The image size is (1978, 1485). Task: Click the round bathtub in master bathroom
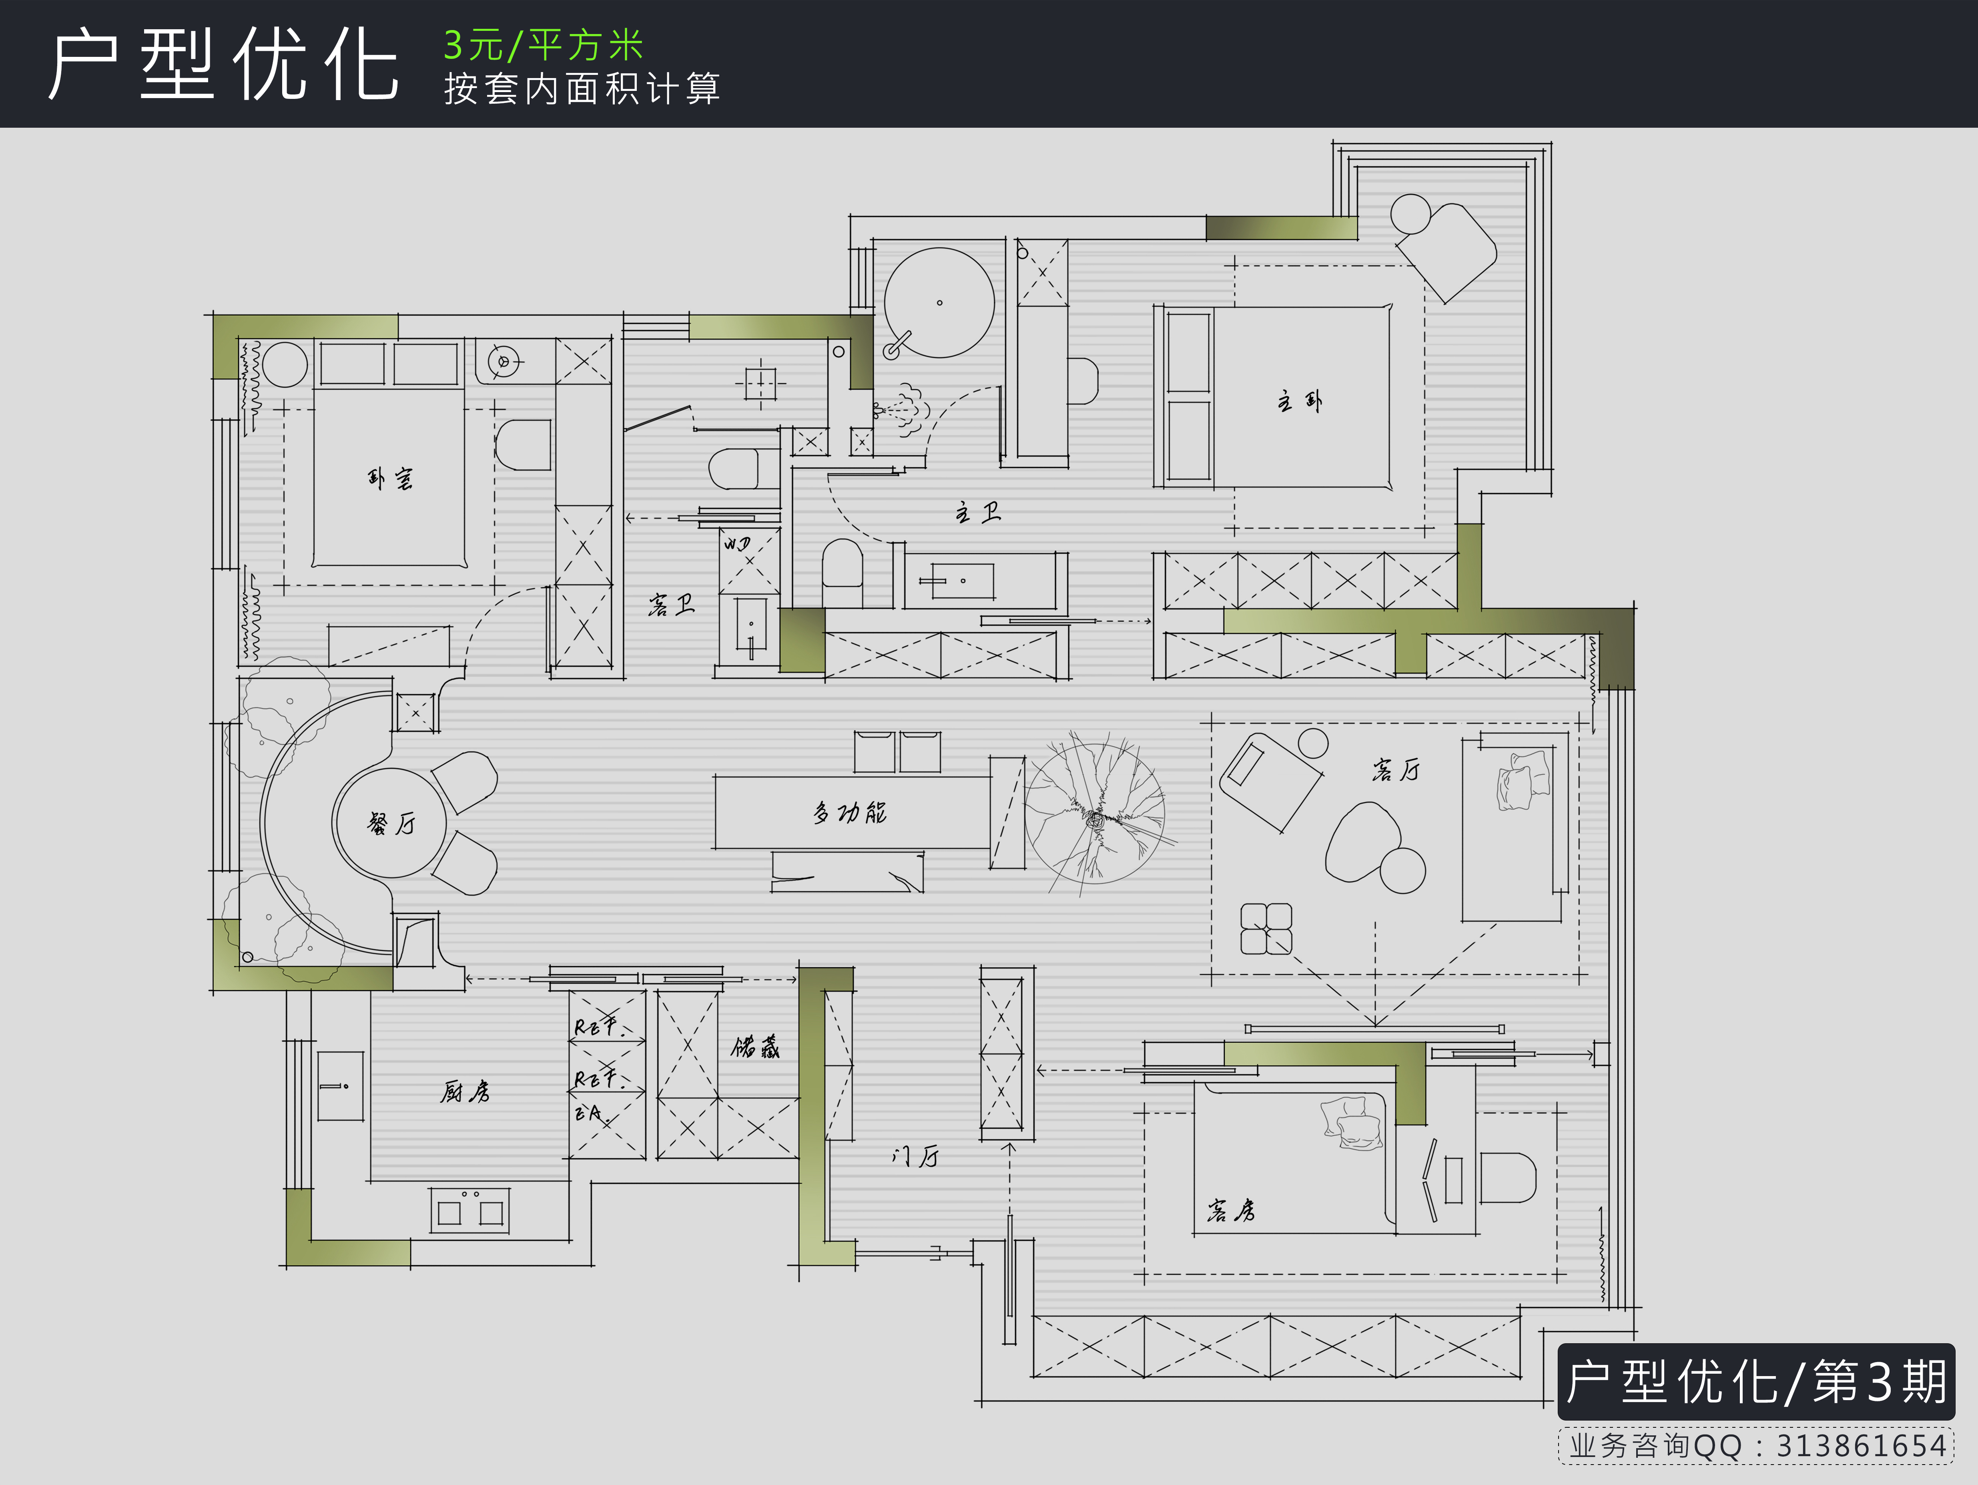point(939,303)
